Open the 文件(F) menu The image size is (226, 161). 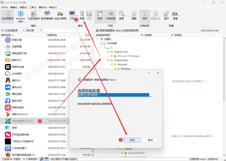[x=5, y=7]
